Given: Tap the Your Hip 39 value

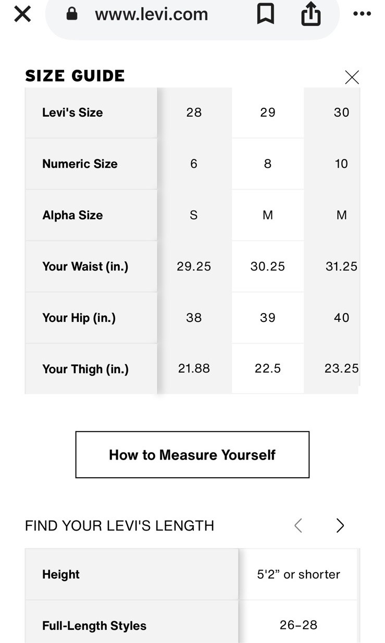Looking at the screenshot, I should [x=268, y=318].
